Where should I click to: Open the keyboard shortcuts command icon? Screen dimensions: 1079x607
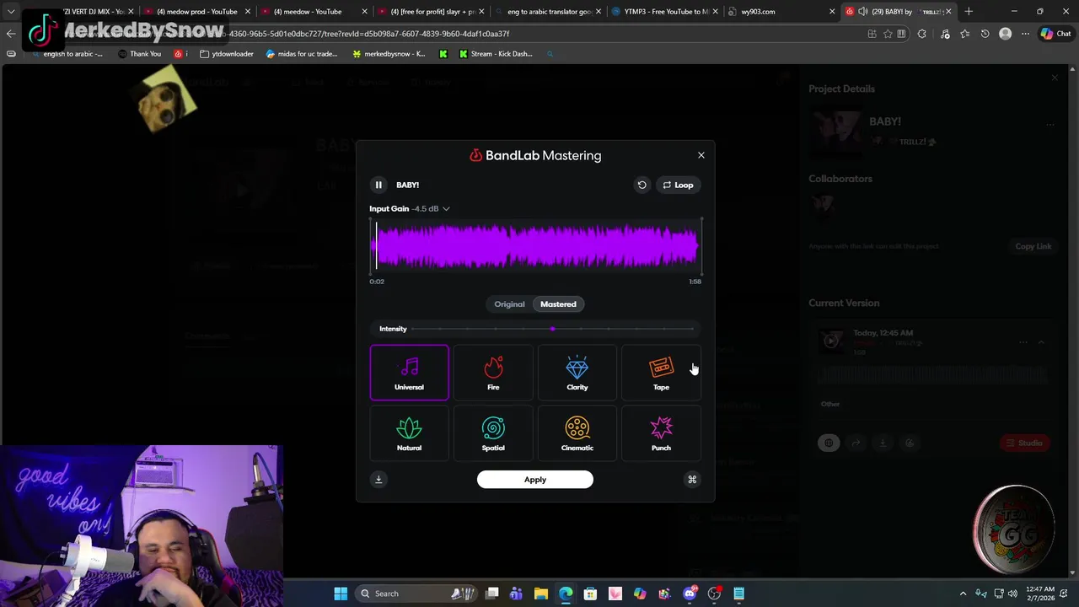tap(692, 480)
